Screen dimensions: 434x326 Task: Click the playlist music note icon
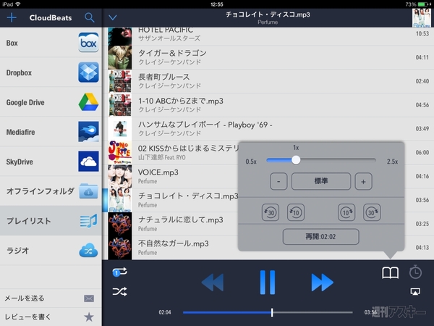pyautogui.click(x=88, y=221)
